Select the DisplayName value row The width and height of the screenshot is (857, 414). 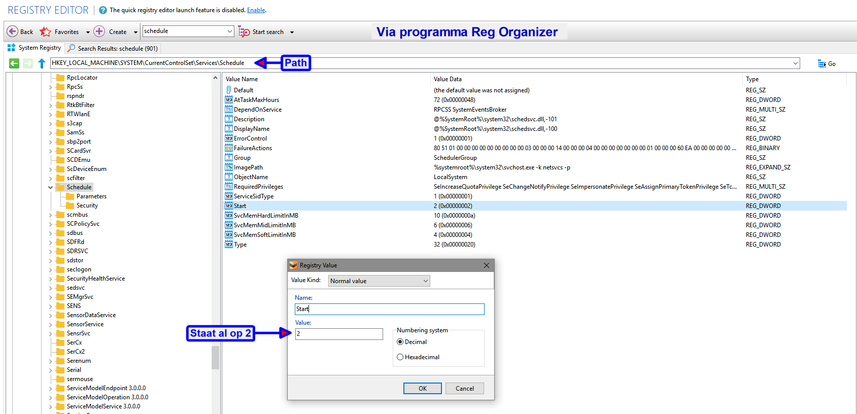[x=535, y=129]
